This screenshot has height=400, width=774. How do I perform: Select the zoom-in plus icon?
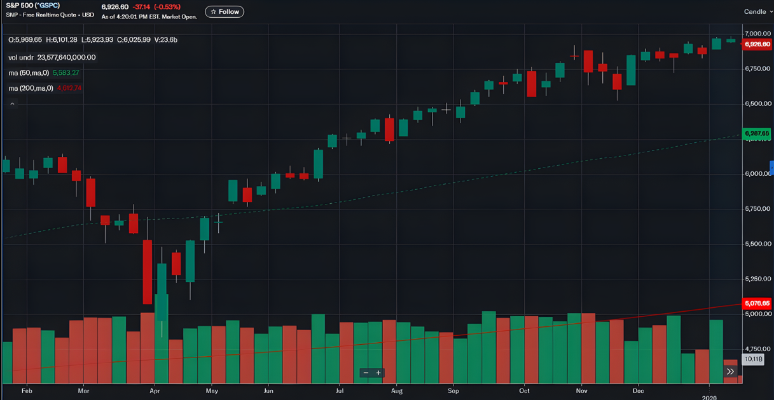point(379,373)
